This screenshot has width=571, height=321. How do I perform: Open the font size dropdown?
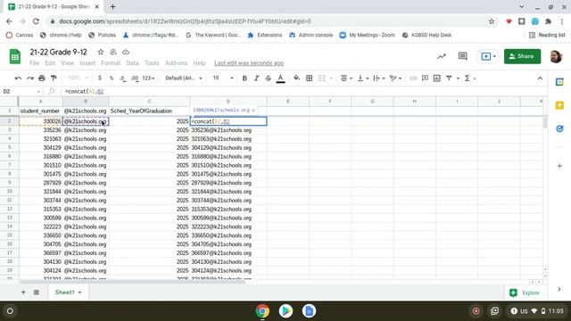point(223,78)
